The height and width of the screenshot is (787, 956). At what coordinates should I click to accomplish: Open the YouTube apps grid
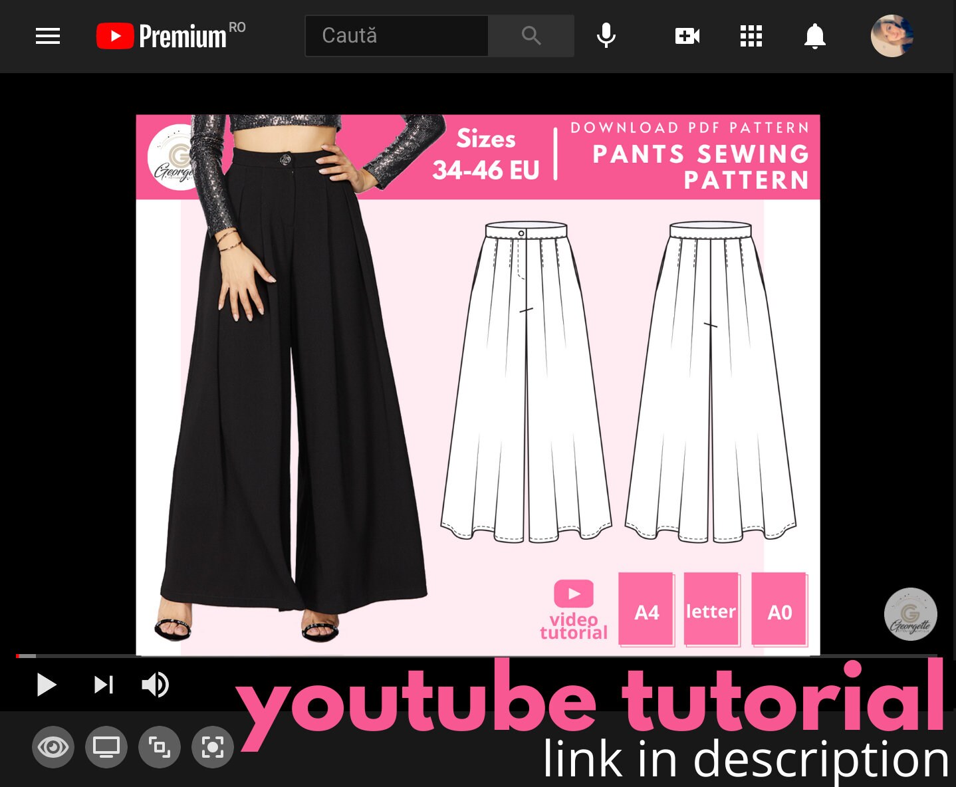point(751,36)
